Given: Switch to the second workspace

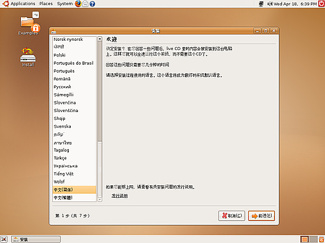Looking at the screenshot, I should 313,239.
